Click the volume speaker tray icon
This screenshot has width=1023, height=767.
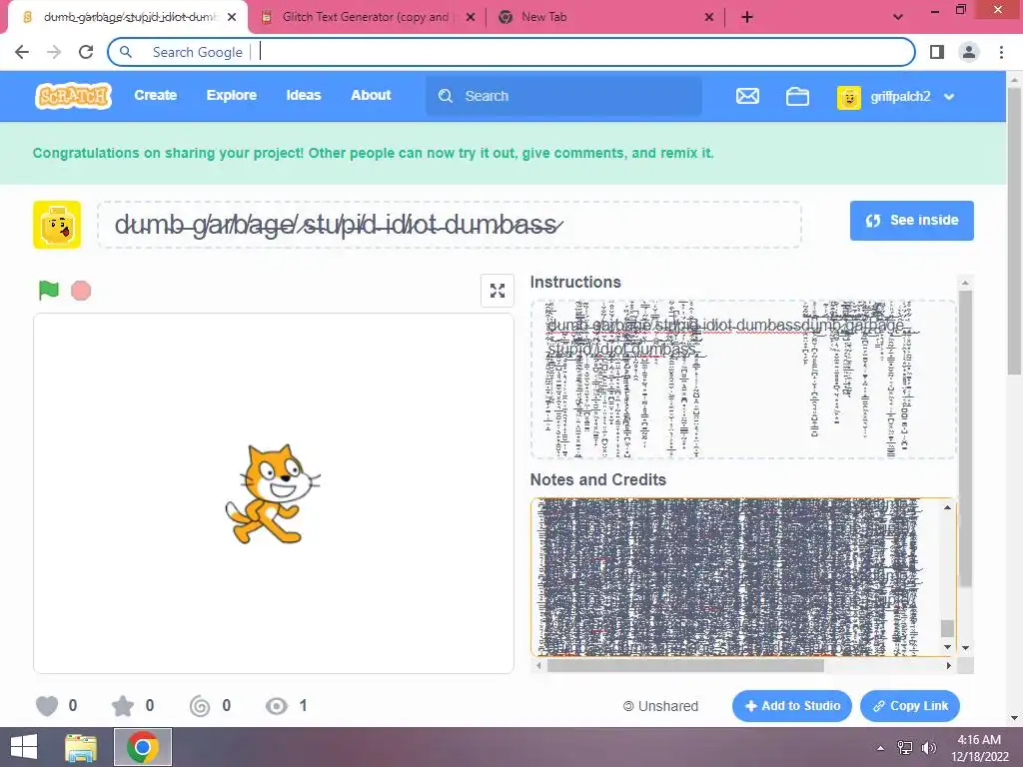[929, 748]
